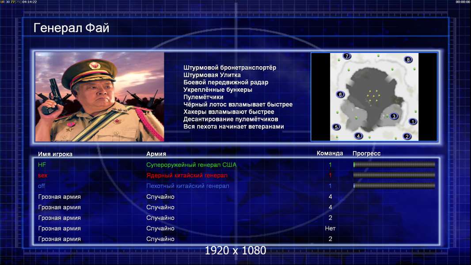Click HF's loading progress bar
Viewport: 471px width, 265px height.
pyautogui.click(x=394, y=164)
